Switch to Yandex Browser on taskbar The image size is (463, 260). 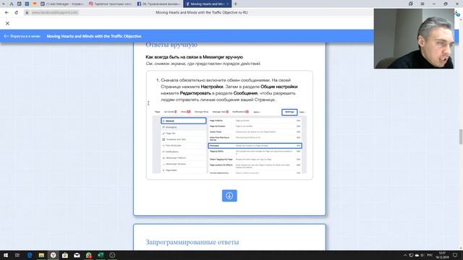point(53,255)
